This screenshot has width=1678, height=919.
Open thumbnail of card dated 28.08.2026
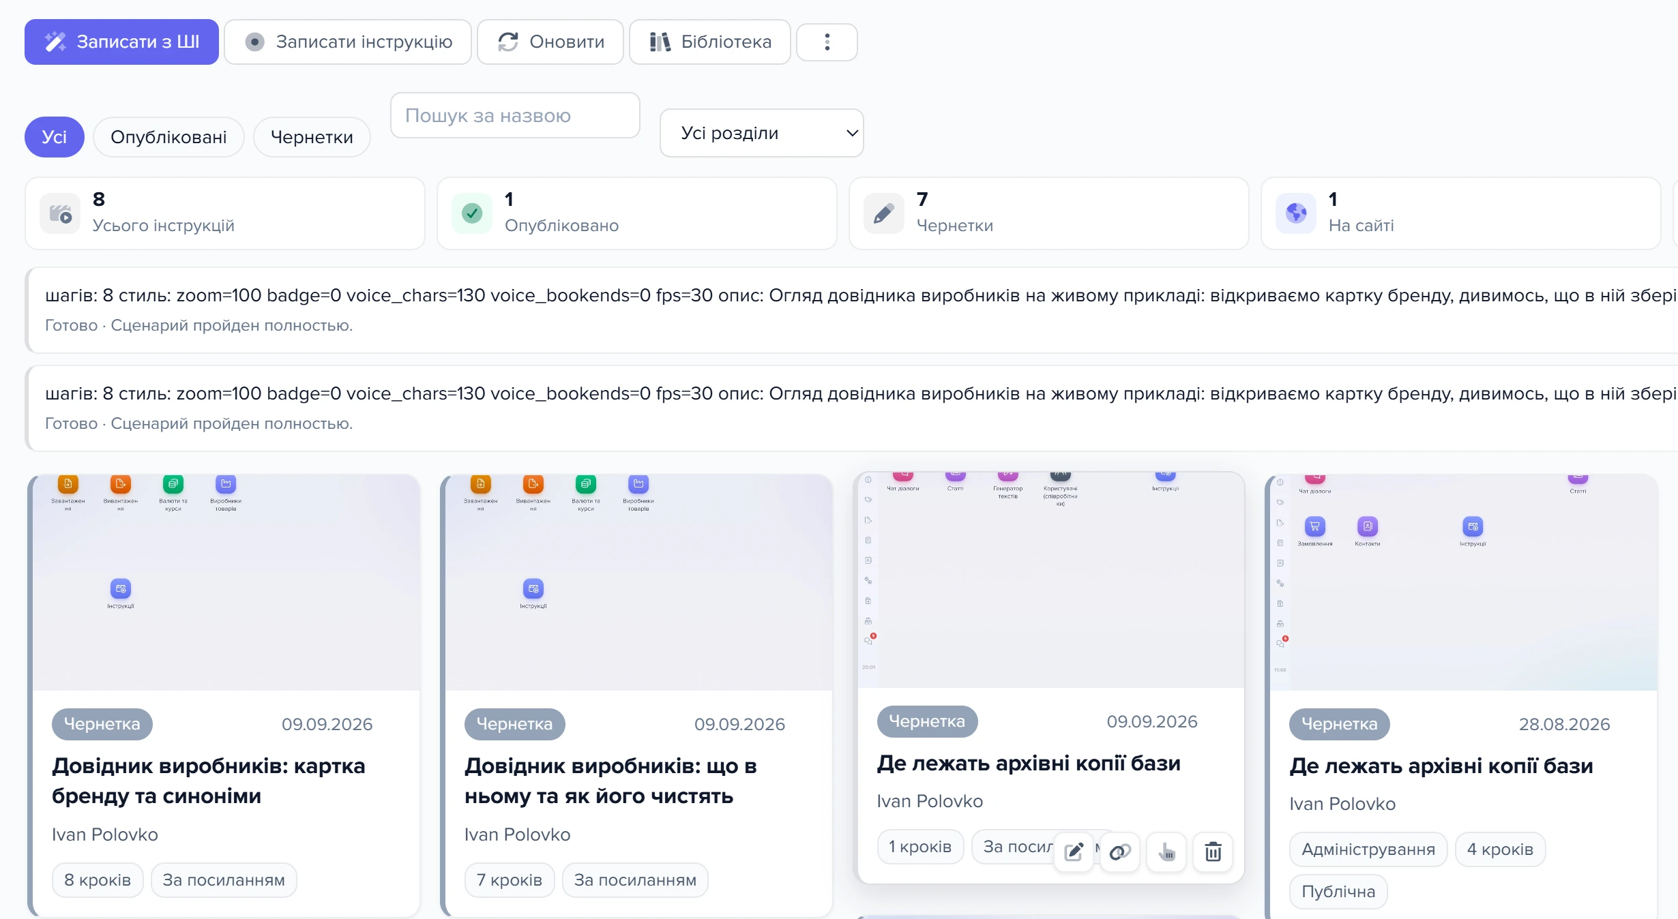(1464, 582)
